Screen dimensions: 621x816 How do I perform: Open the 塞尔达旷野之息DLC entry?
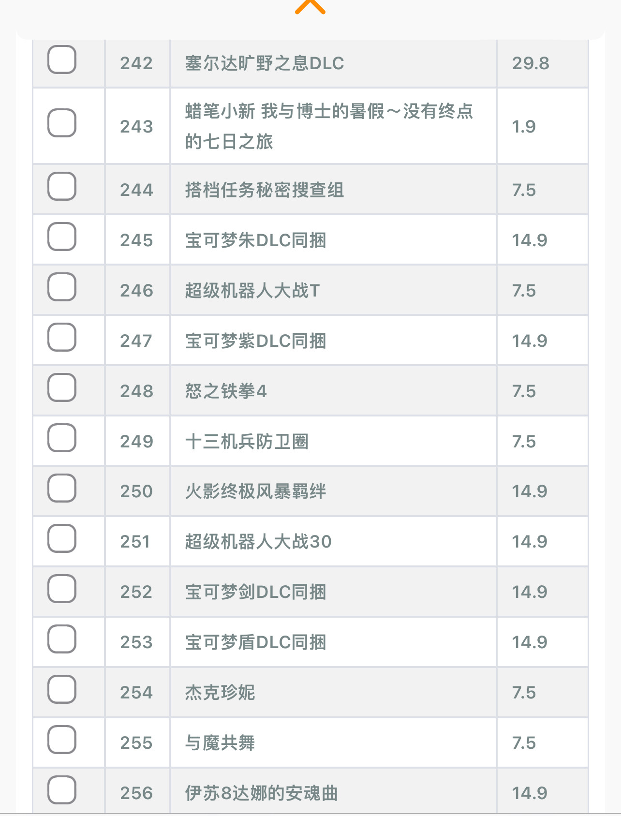[265, 63]
